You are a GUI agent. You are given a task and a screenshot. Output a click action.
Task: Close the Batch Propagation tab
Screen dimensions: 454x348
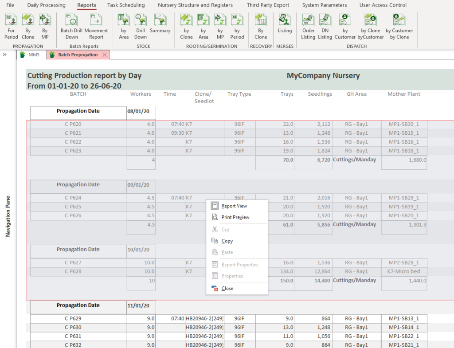point(104,55)
